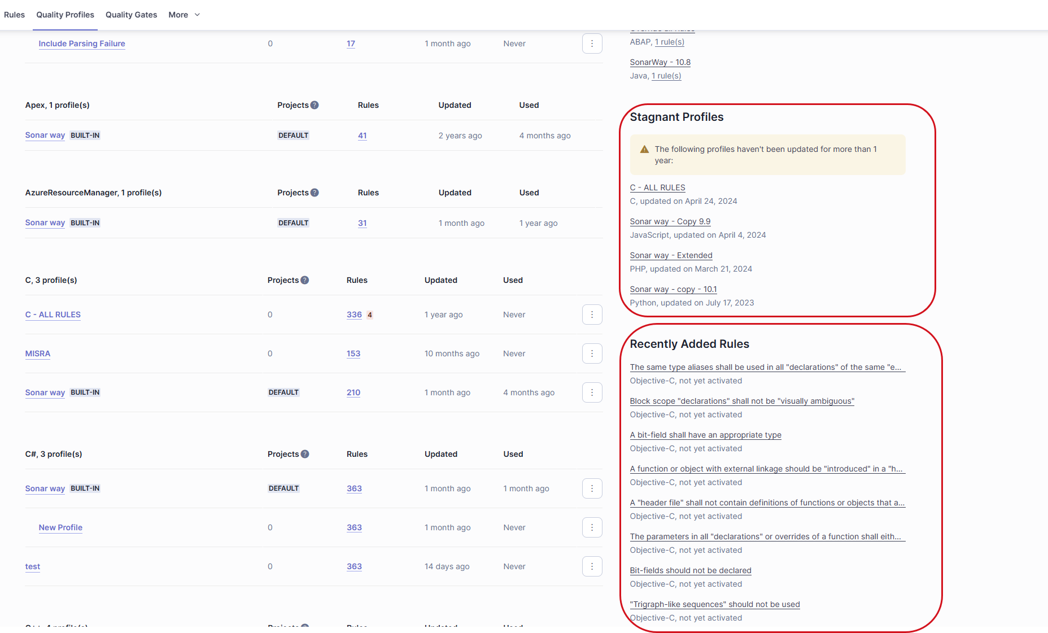This screenshot has width=1048, height=633.
Task: Open the actions menu for the test profile
Action: click(592, 566)
